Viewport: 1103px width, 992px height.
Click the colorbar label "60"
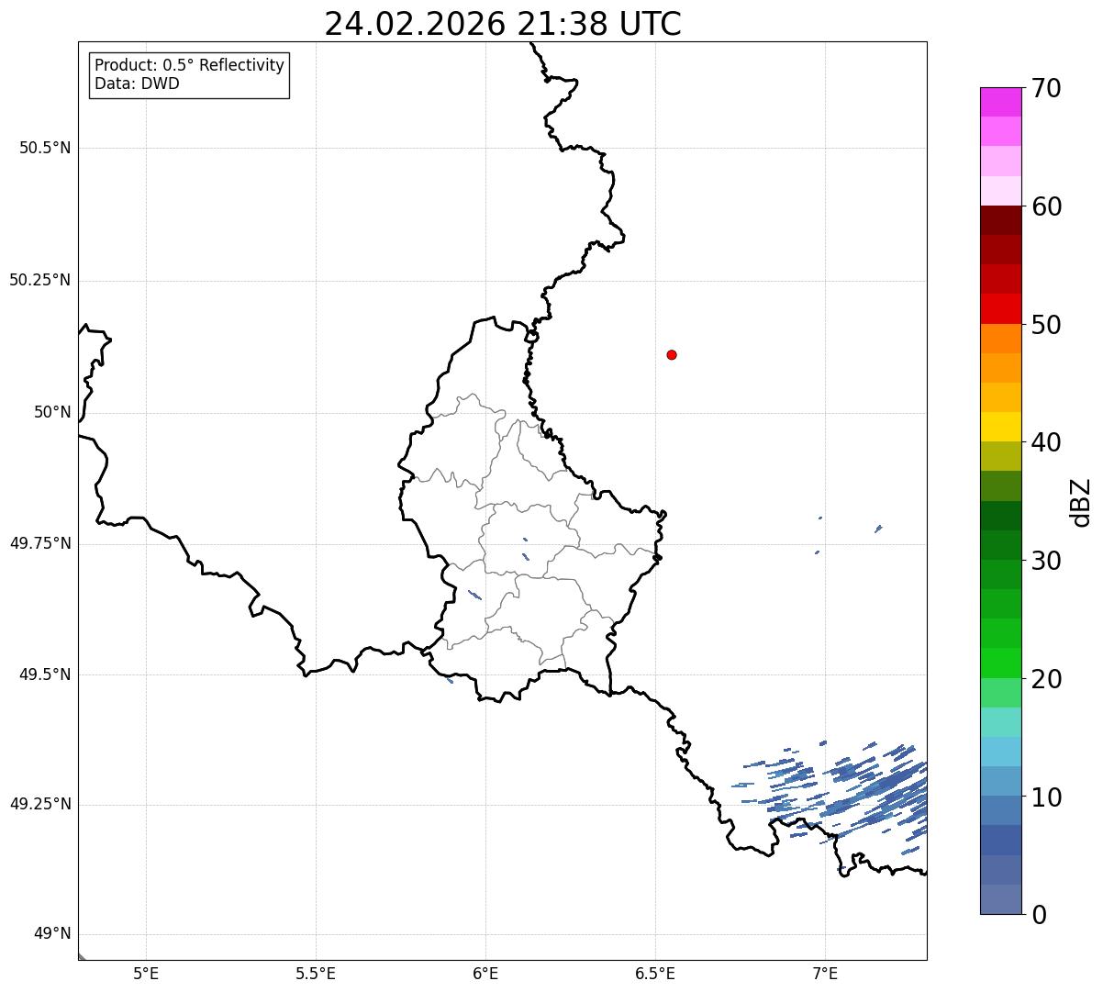pos(1046,206)
